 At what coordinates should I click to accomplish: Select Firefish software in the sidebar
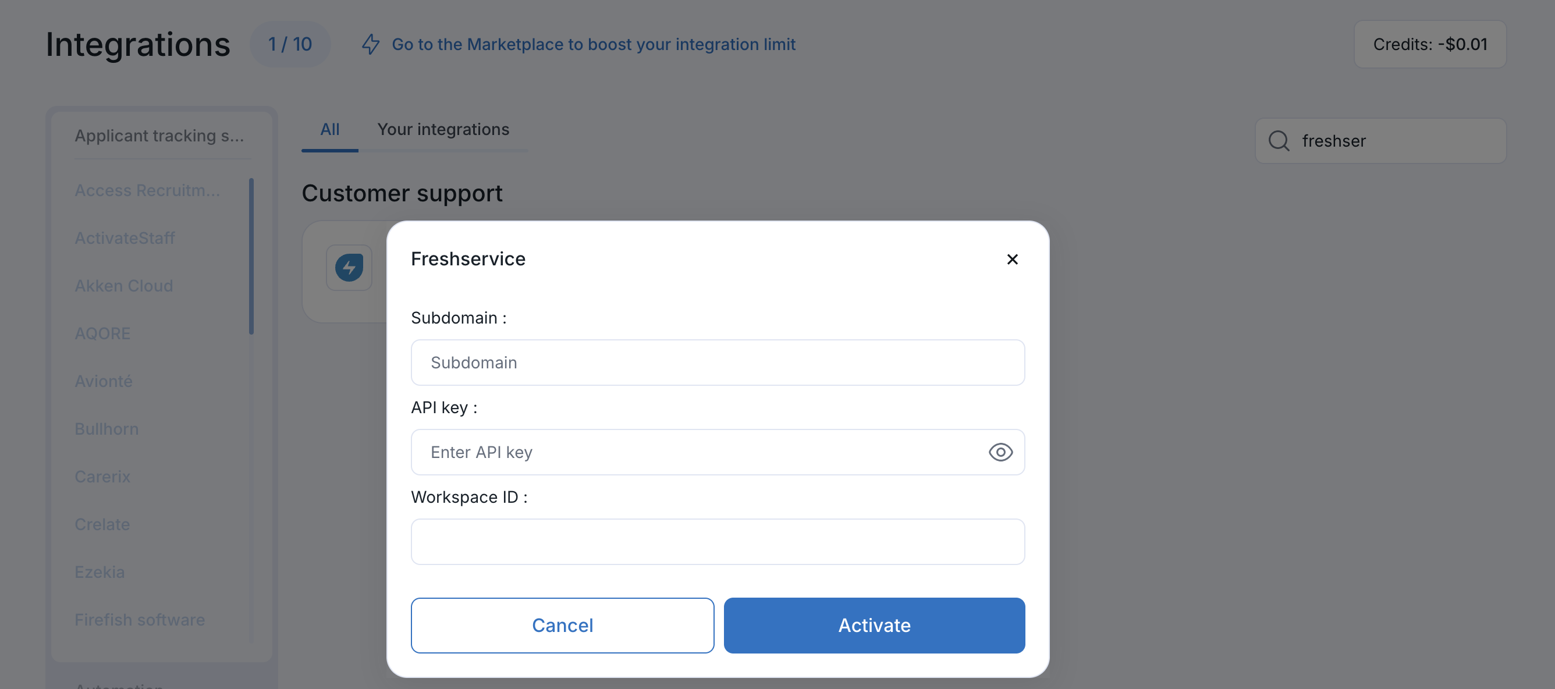(x=140, y=620)
